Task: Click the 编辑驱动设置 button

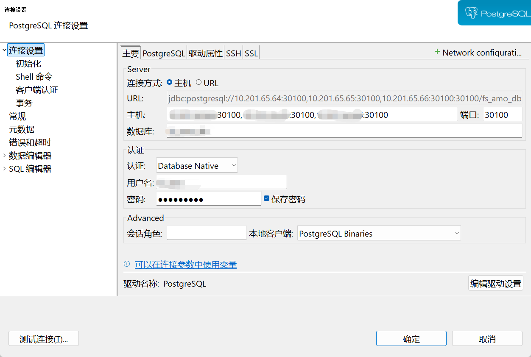Action: (495, 283)
